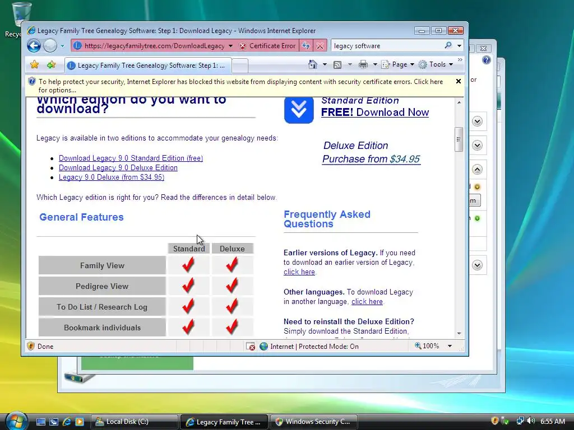The image size is (574, 430).
Task: Open Download Legacy 9.0 Deluxe Edition link
Action: [x=118, y=167]
